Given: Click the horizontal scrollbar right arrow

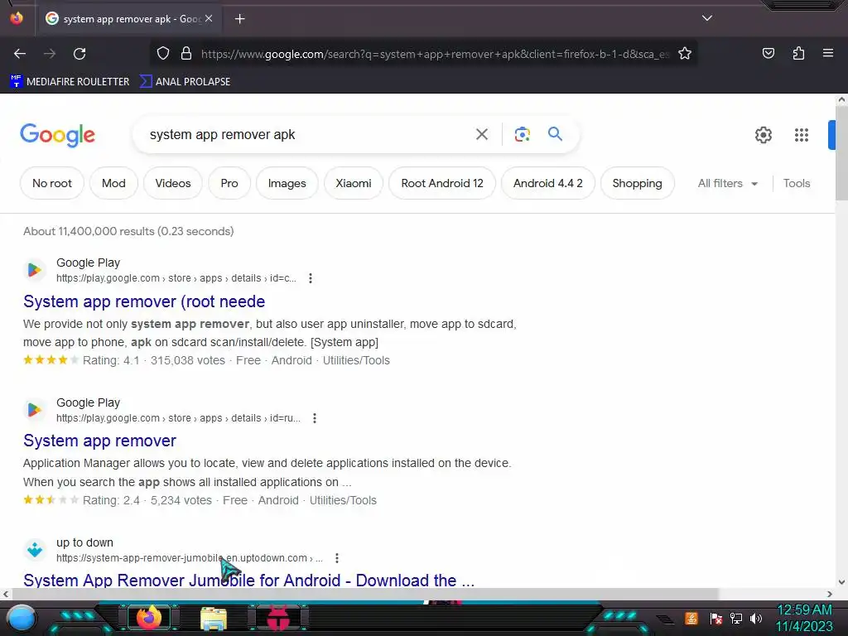Looking at the screenshot, I should pos(830,594).
